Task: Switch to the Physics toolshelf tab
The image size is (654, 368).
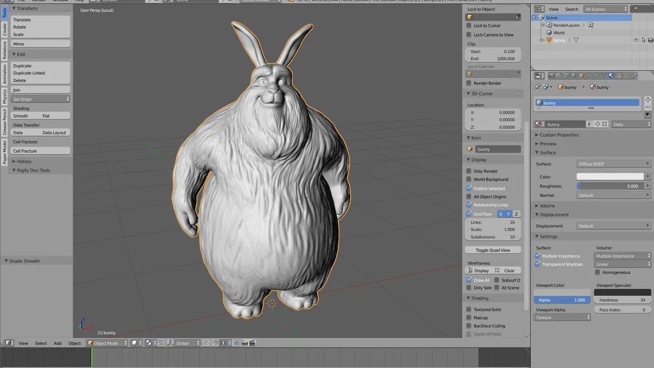Action: (5, 96)
